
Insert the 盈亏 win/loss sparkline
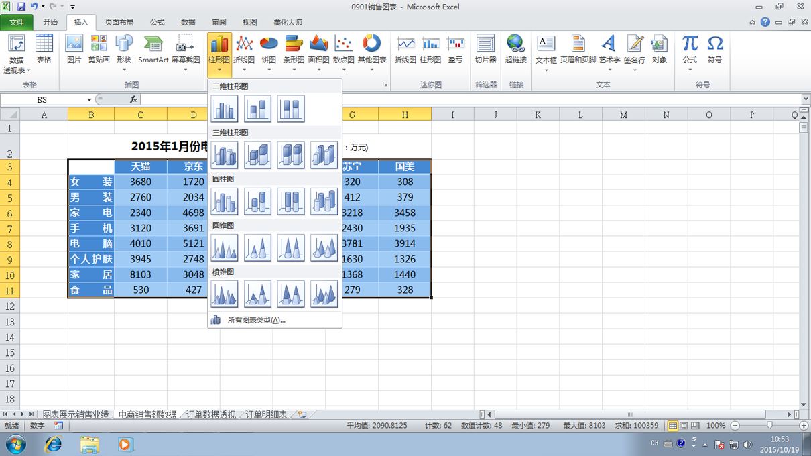[x=455, y=50]
